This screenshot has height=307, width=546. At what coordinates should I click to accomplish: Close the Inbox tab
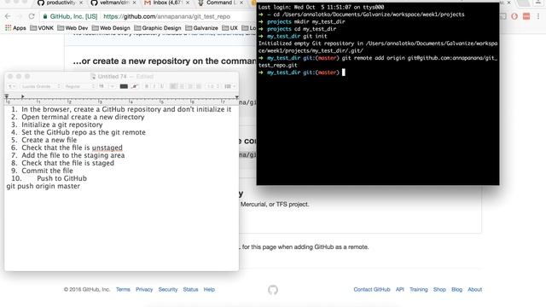coord(188,3)
